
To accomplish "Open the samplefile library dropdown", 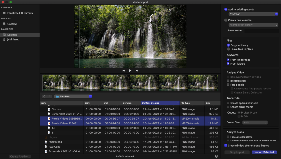I will (x=253, y=25).
